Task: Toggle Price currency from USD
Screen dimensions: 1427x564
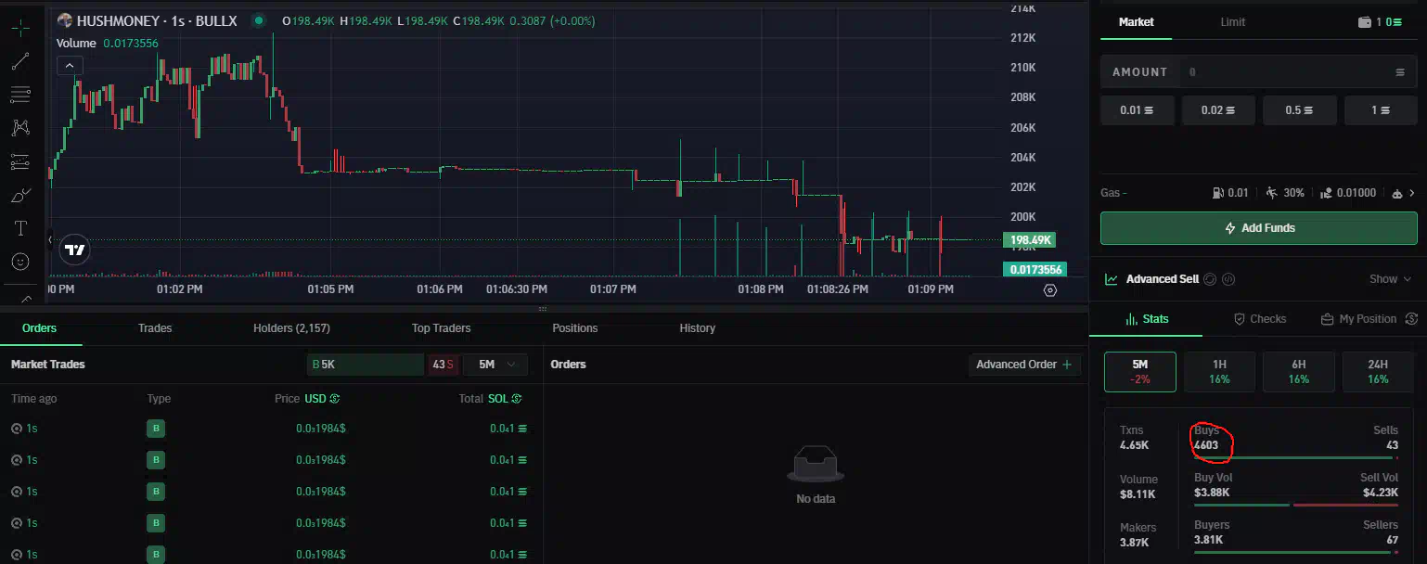Action: [x=321, y=399]
